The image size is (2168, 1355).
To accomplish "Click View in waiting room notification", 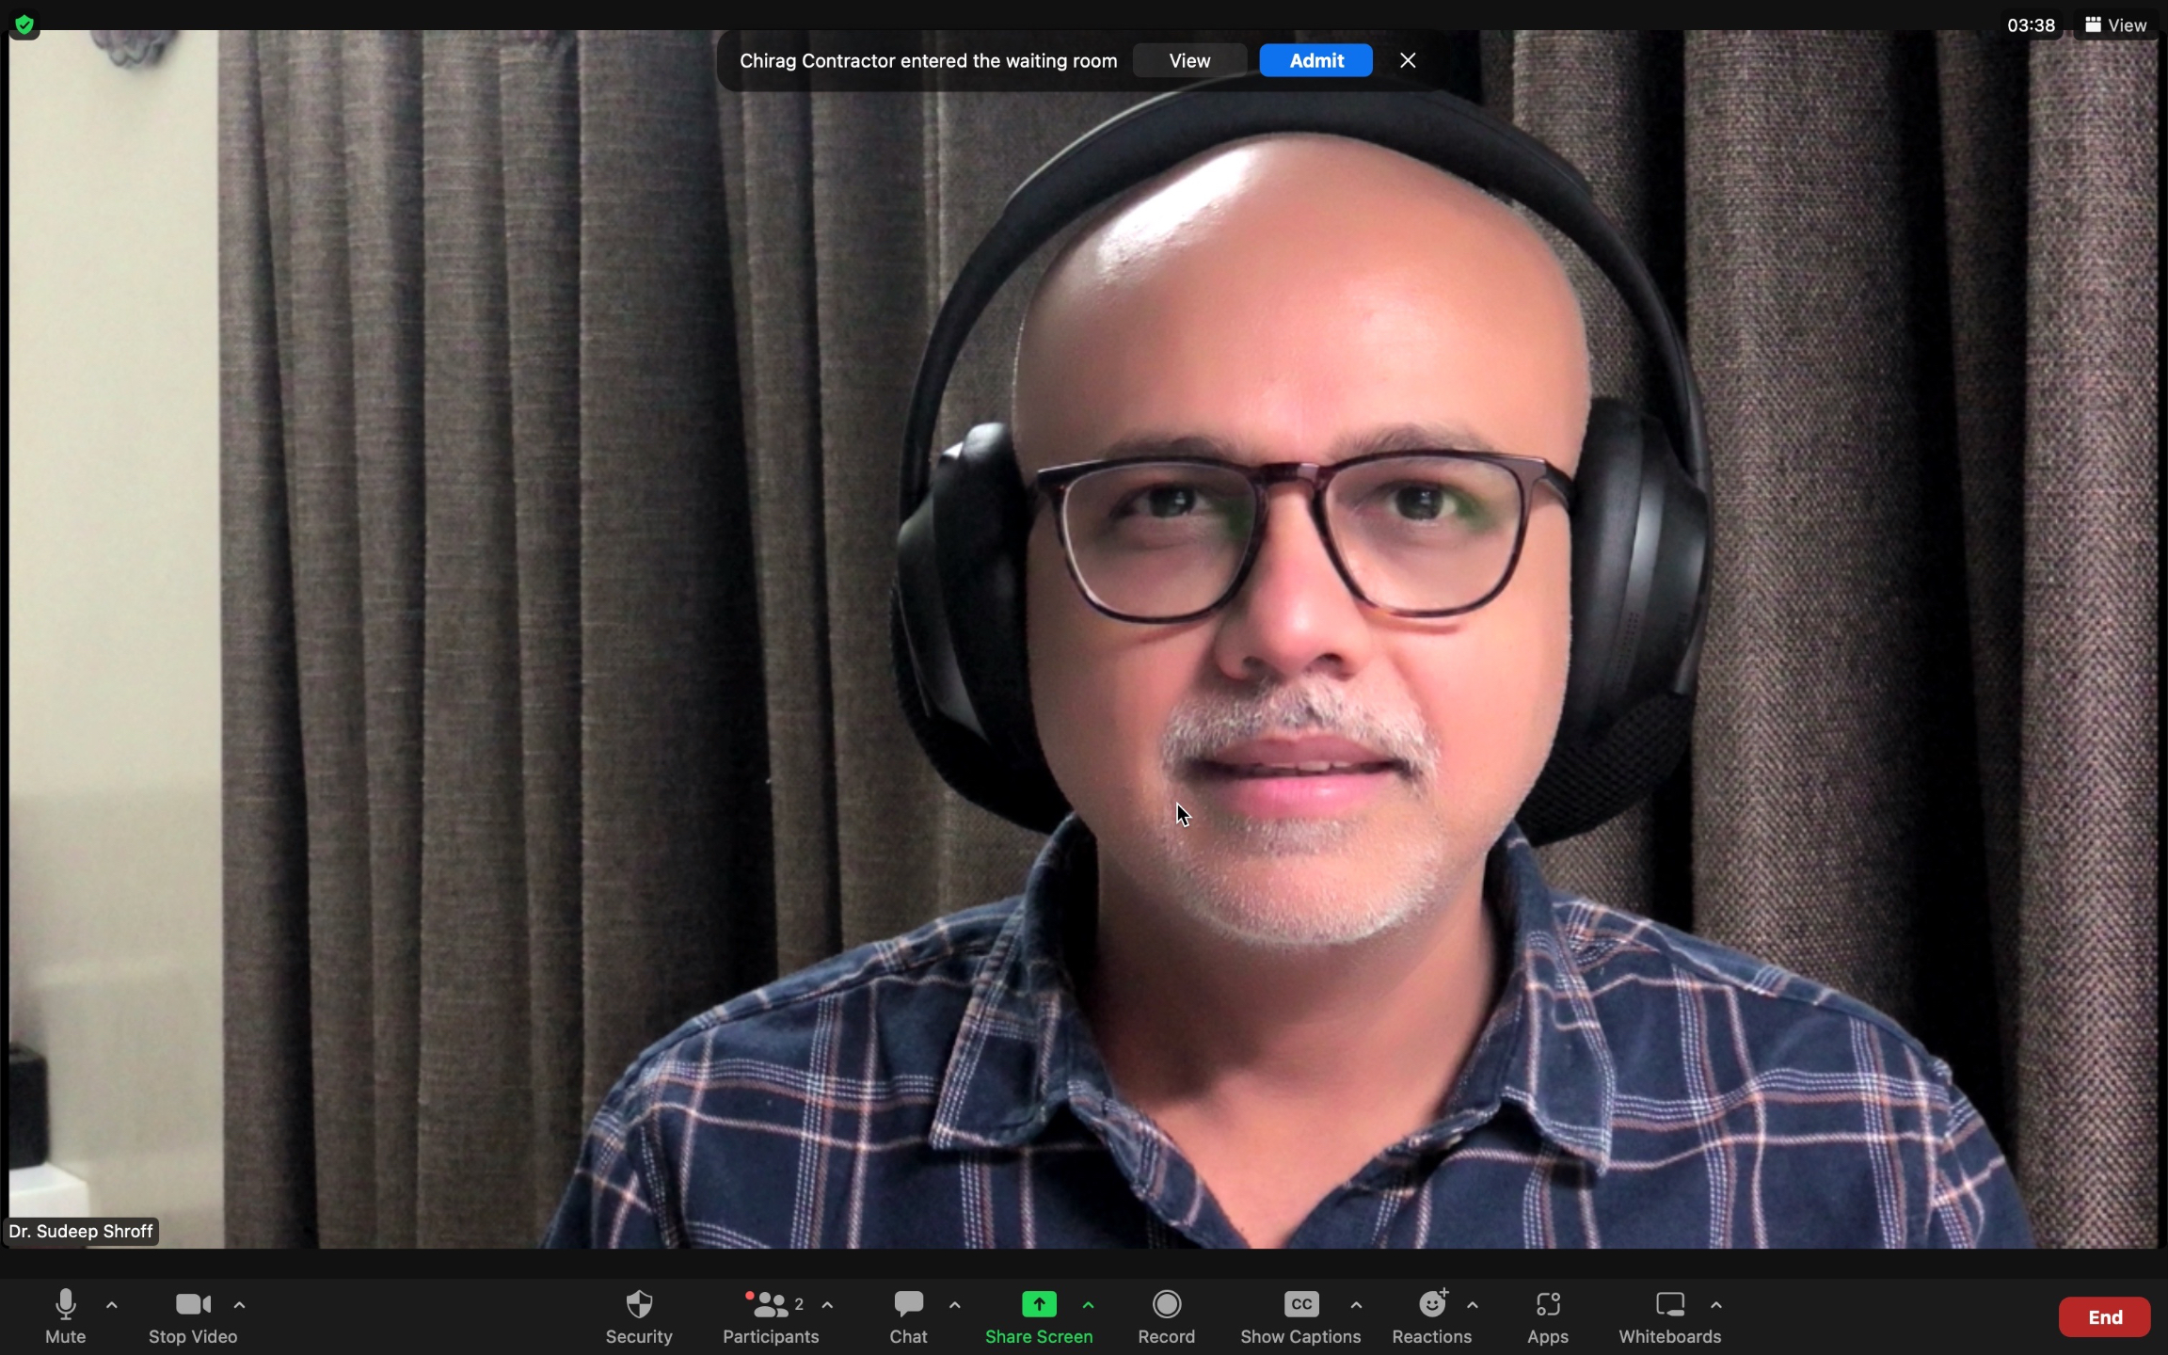I will [x=1189, y=60].
